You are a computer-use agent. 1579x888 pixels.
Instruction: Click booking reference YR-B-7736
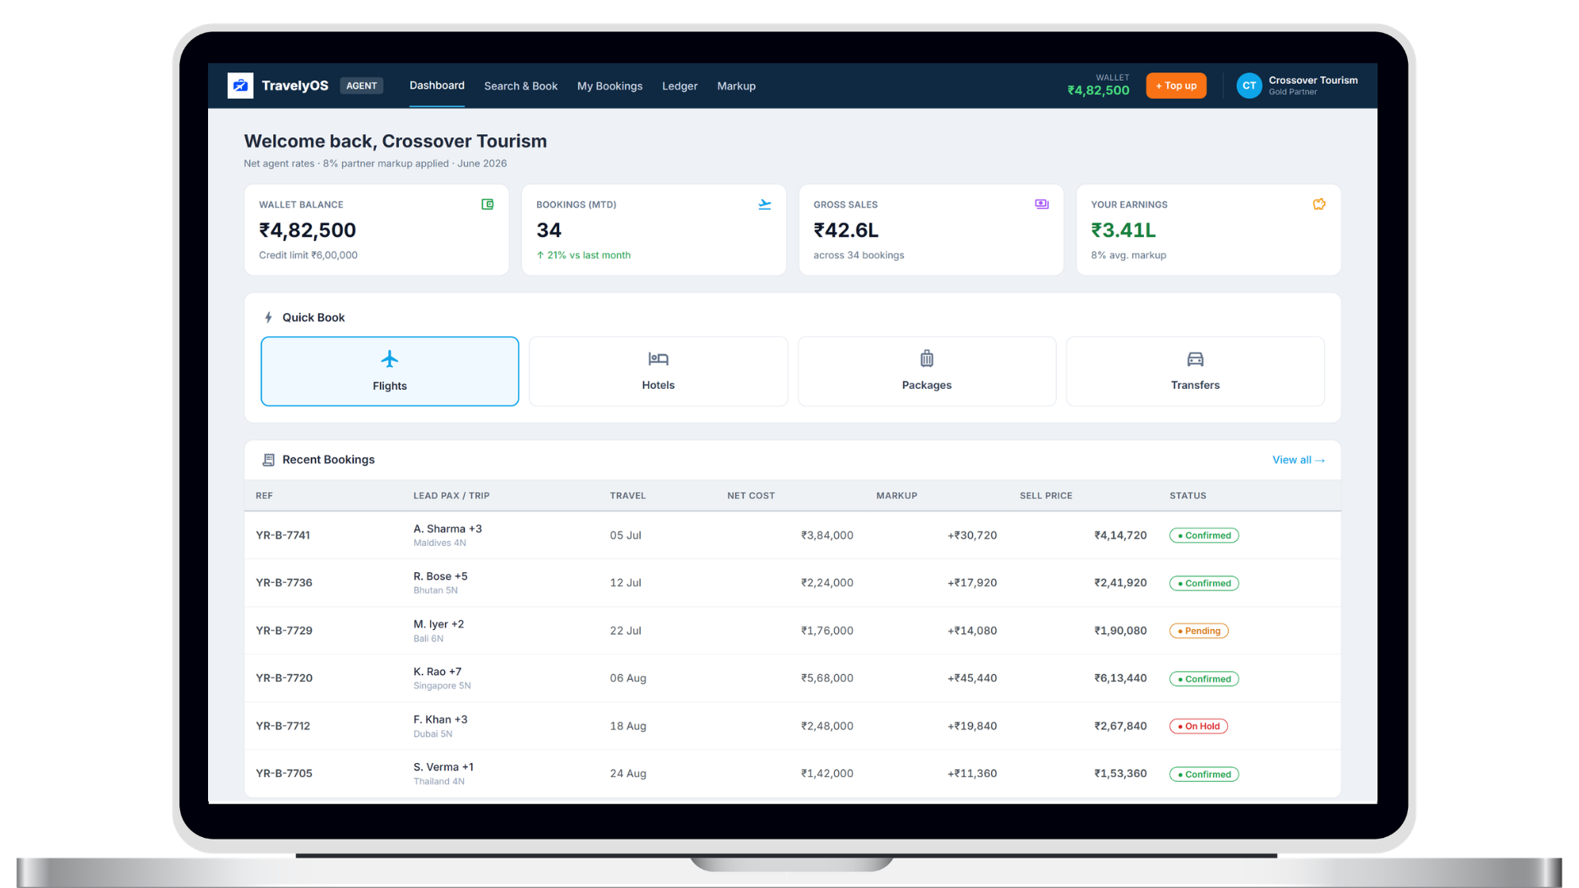(x=284, y=583)
